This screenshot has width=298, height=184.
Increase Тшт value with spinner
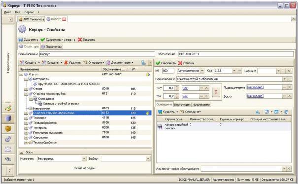pyautogui.click(x=177, y=87)
